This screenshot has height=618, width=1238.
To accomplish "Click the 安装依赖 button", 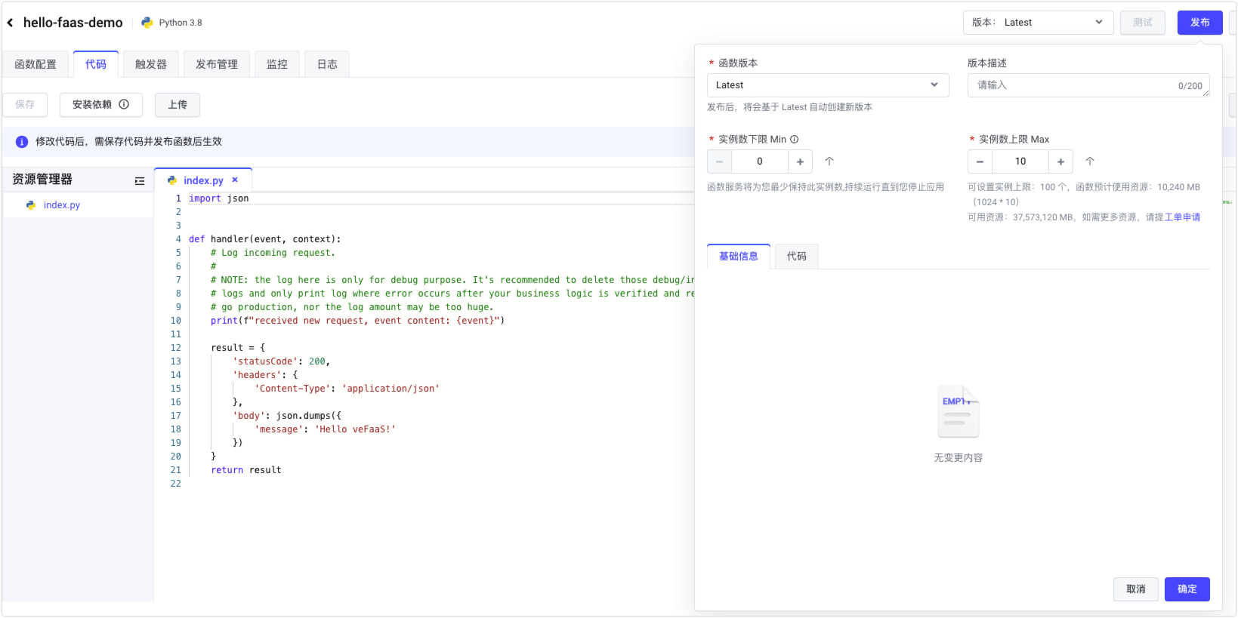I will 101,105.
